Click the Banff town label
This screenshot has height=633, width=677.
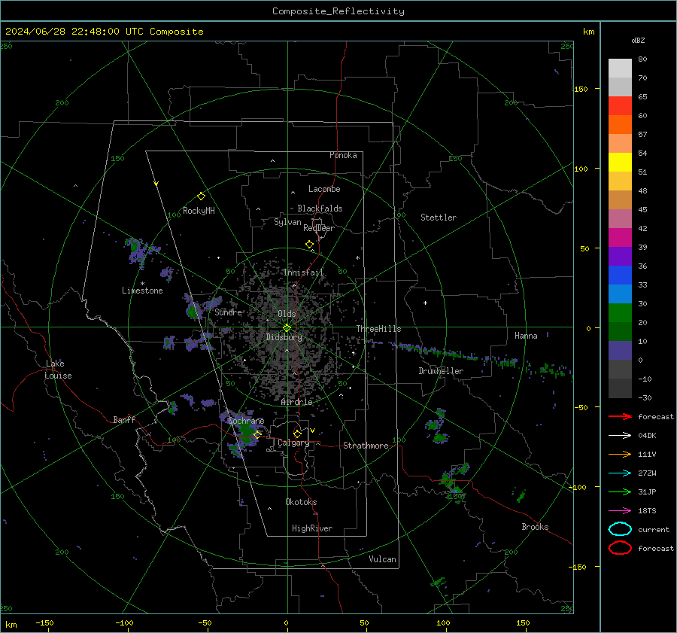[x=124, y=420]
